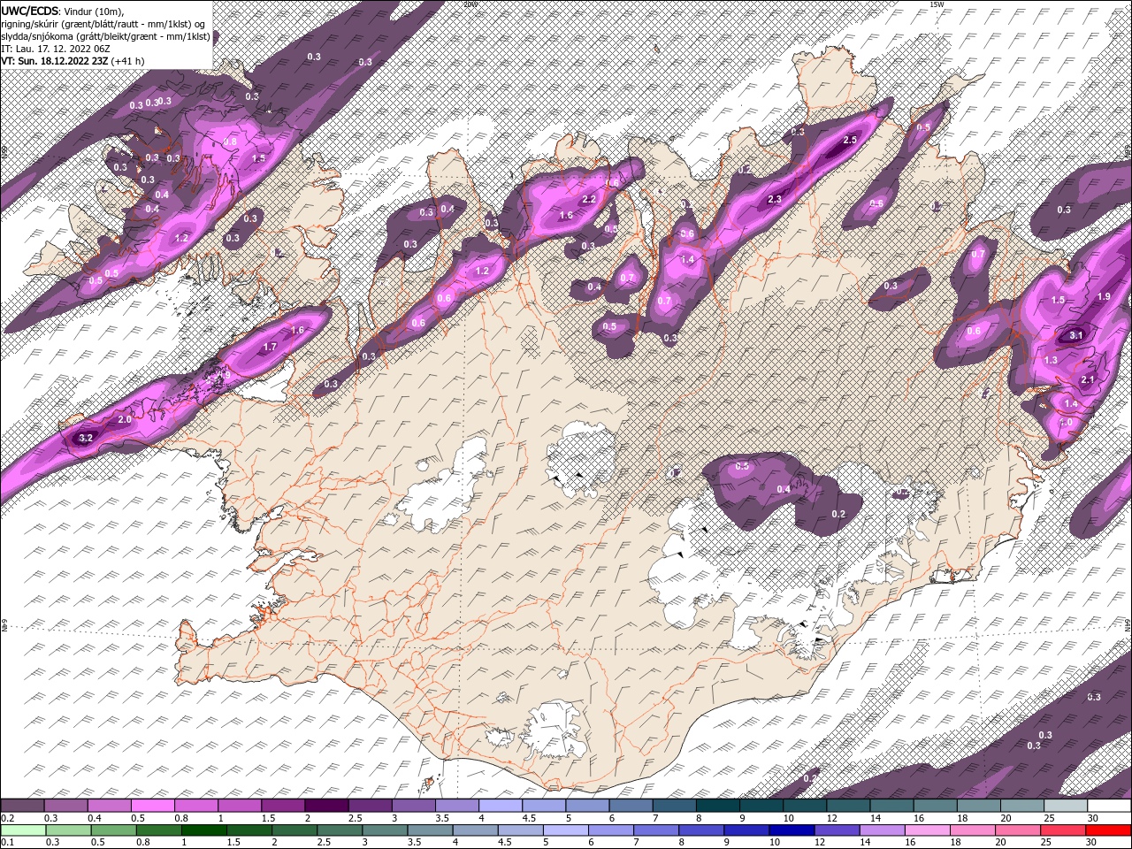Screen dimensions: 1132x849
Task: Click the '15W' longitude label
Action: coord(937,4)
